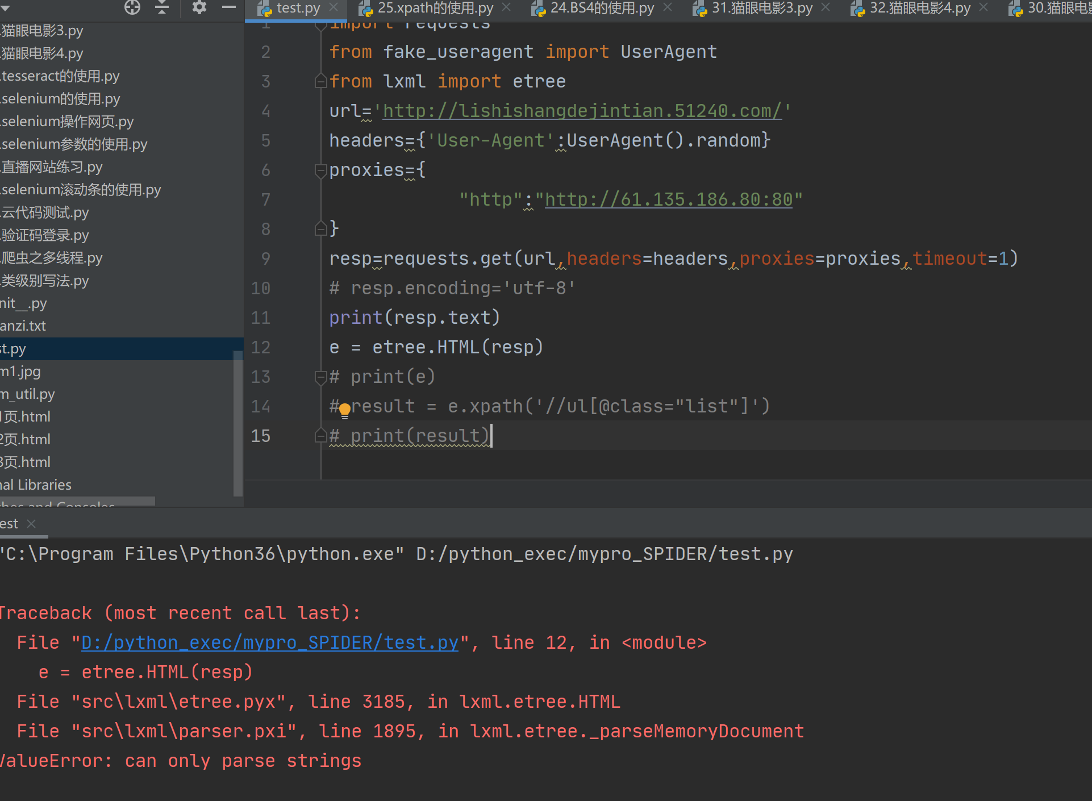Close the 31.猫眼电影3.py tab
Image resolution: width=1092 pixels, height=801 pixels.
point(826,7)
